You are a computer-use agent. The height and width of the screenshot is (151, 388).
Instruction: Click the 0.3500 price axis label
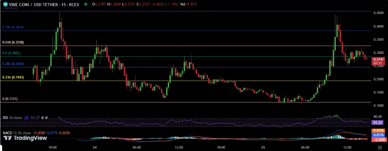click(x=379, y=40)
